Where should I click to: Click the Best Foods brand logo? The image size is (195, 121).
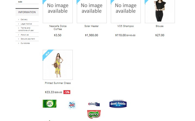pos(118,104)
